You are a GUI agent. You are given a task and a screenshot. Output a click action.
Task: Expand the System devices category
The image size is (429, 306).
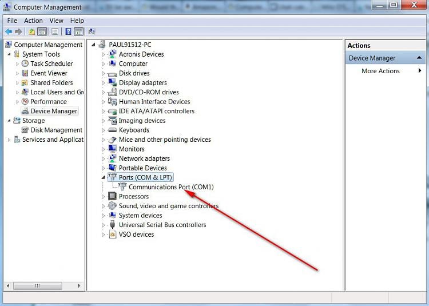click(103, 216)
